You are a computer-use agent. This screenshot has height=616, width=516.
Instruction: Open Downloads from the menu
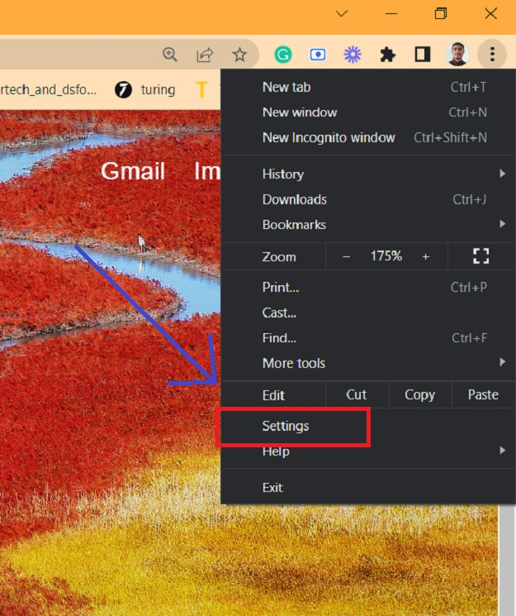coord(295,199)
